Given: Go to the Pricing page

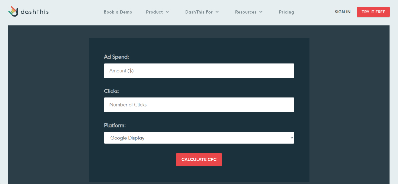Looking at the screenshot, I should (286, 12).
